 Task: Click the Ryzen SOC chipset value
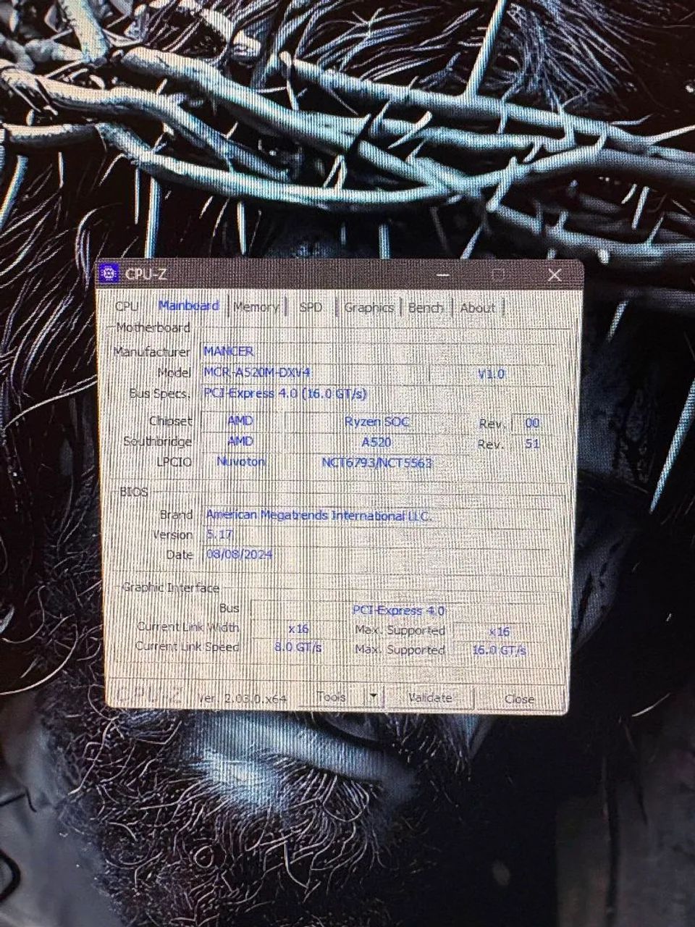click(x=376, y=421)
